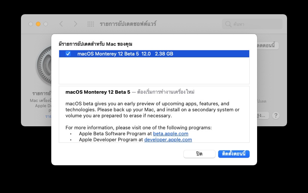Screen dimensions: 308x193
Task: Click the magnifier icon in search box
Action: (228, 24)
